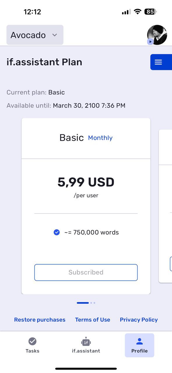172x373 pixels.
Task: Tap the blue checkmark beside 750,000 words
Action: pos(57,232)
